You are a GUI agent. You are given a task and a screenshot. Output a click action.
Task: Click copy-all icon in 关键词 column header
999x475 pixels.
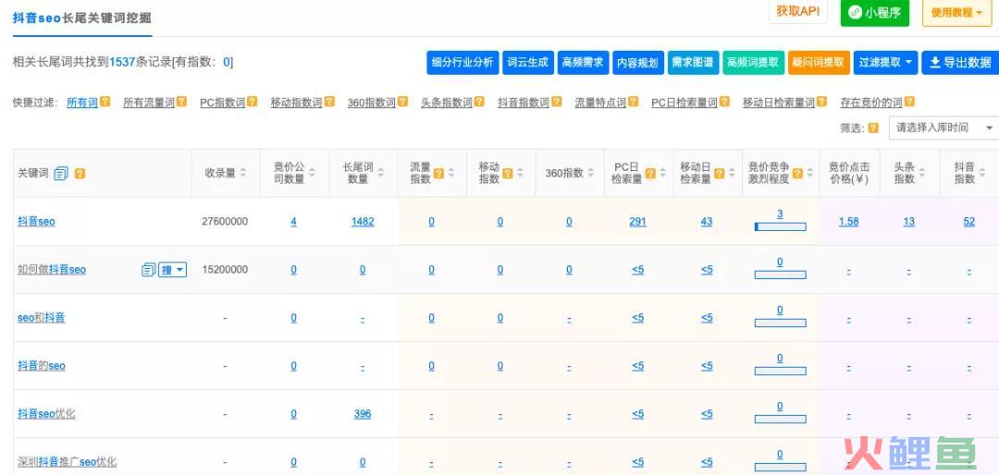click(x=61, y=173)
